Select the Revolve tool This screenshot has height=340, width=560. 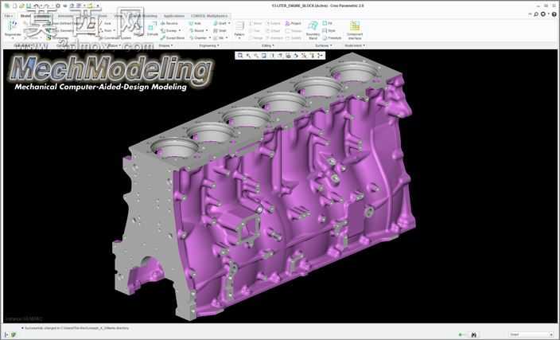coord(169,23)
